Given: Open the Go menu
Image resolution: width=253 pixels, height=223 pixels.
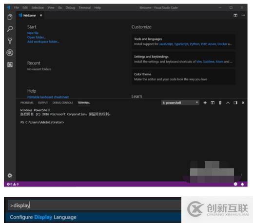Looking at the screenshot, I should 60,7.
